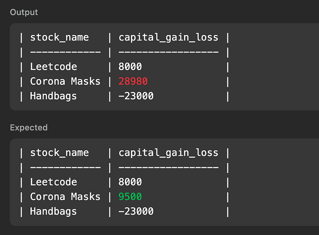Click the Output section label
Screen dimensions: 319x235
[x=24, y=12]
